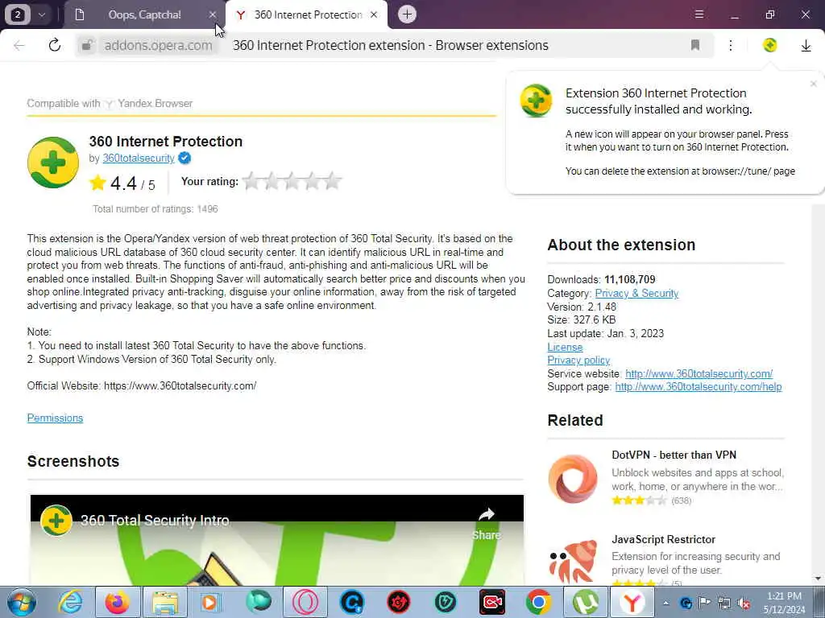Launch Google Chrome from taskbar
825x618 pixels.
(538, 602)
